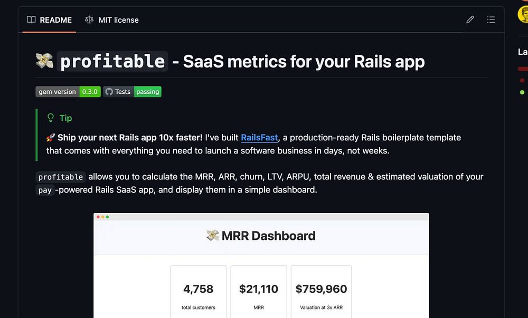
Task: Open the README outline list icon
Action: tap(491, 20)
